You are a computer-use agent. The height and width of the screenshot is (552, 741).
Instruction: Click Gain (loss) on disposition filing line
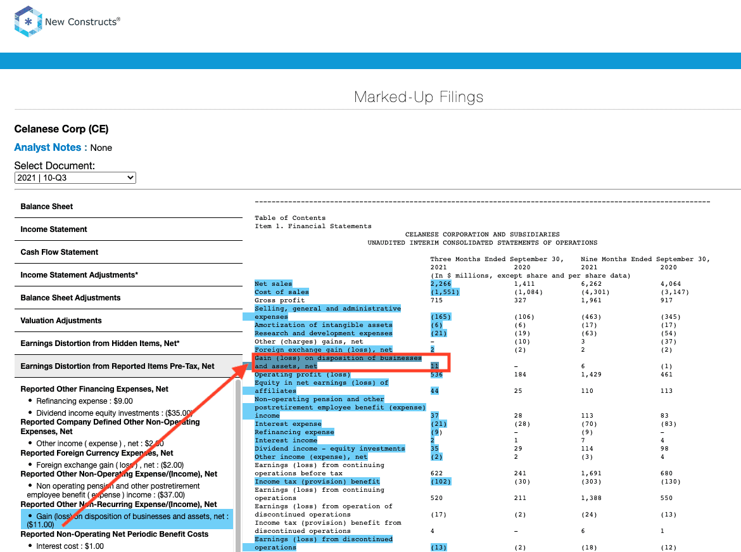338,362
